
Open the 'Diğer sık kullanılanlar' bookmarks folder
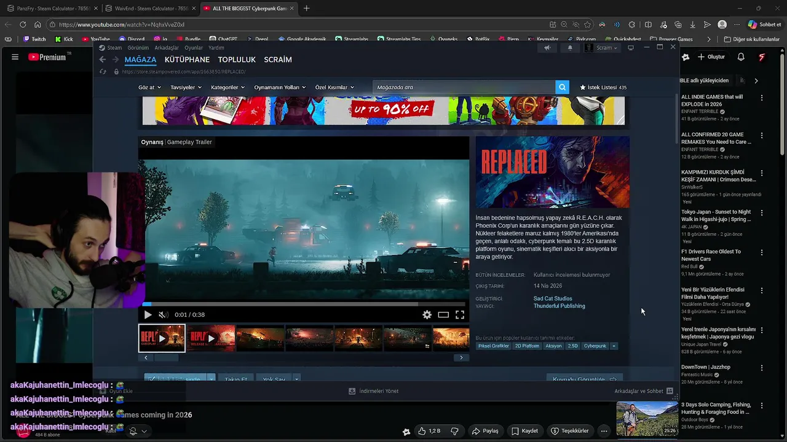[751, 39]
